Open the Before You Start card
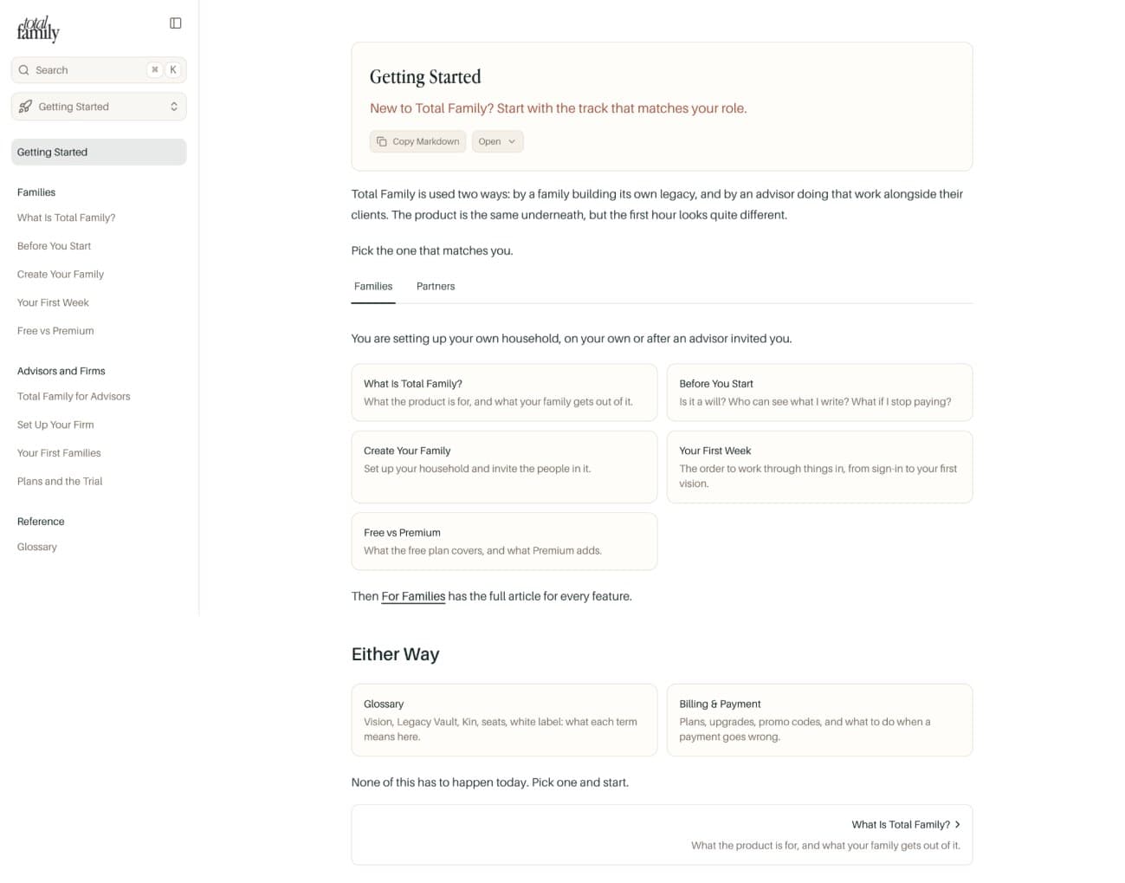The image size is (1125, 883). tap(819, 393)
